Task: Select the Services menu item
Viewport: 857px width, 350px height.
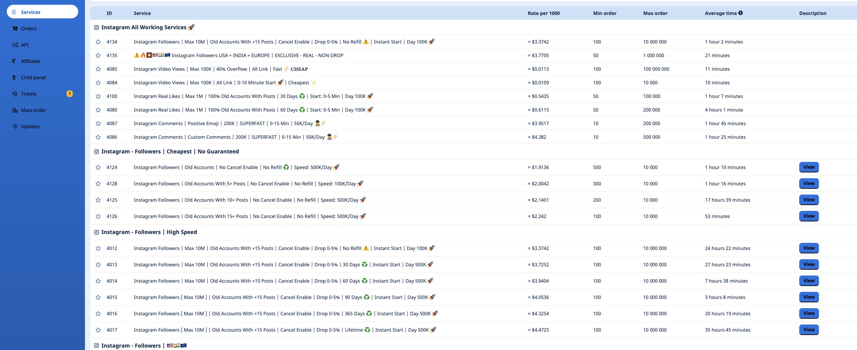Action: tap(42, 12)
